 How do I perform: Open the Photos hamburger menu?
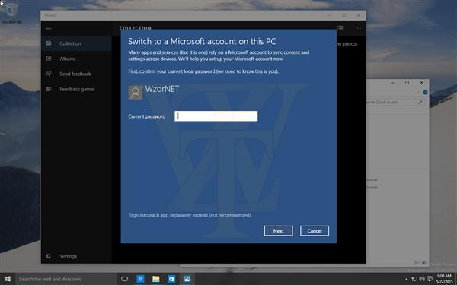(49, 28)
